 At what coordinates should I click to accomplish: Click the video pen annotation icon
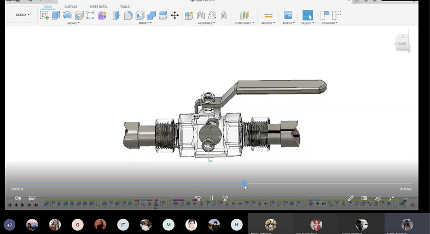(x=351, y=199)
